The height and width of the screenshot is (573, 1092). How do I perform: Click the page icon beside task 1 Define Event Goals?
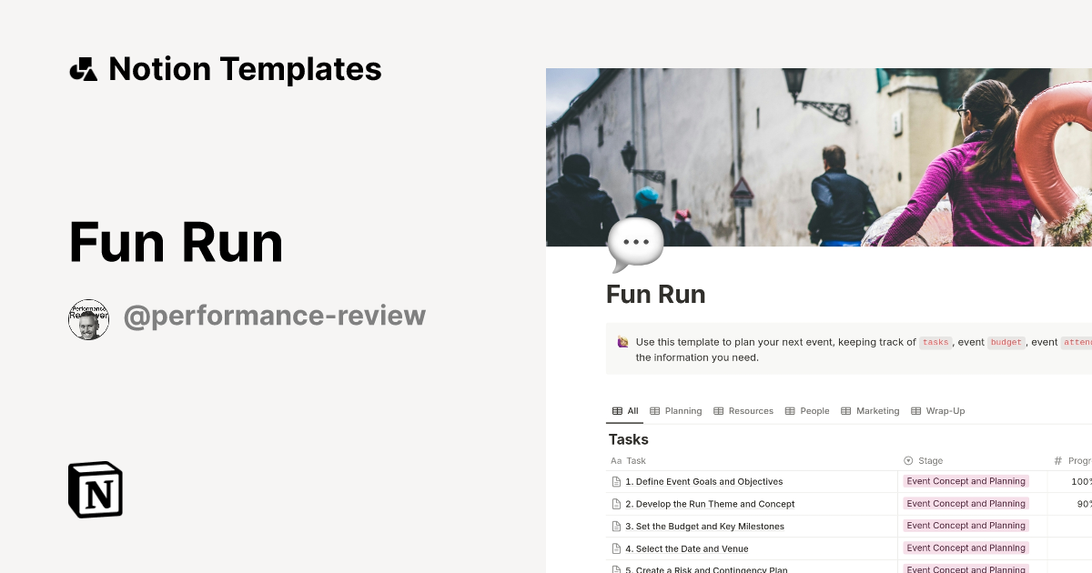coord(616,481)
